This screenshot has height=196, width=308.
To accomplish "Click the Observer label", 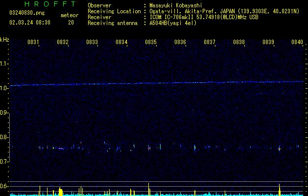I will [x=99, y=5].
